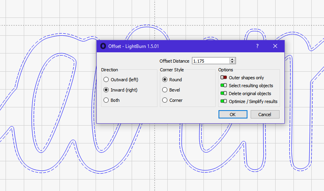Choose the Bevel corner style
324x191 pixels.
[171, 90]
